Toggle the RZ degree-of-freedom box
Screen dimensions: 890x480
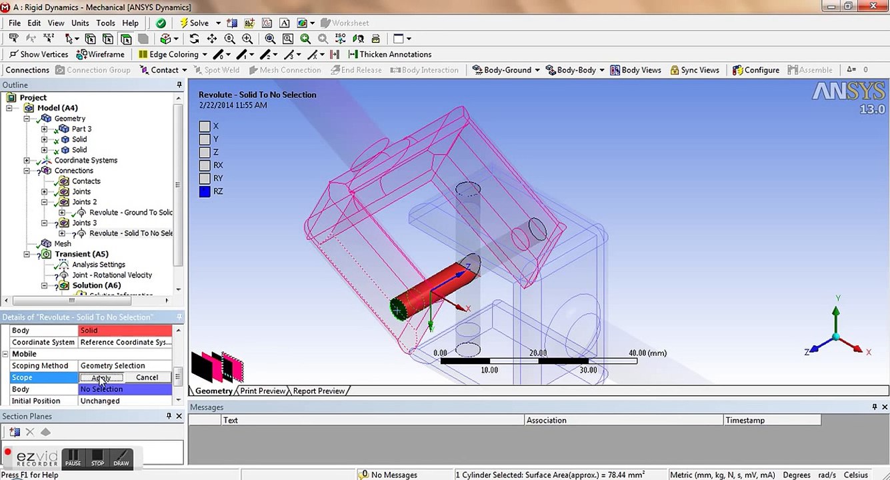pos(205,191)
